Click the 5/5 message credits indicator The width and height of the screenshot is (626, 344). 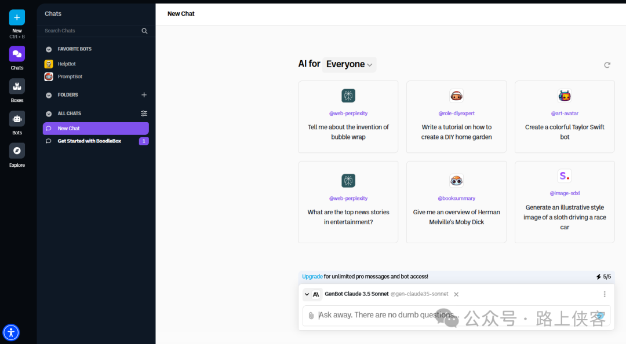tap(603, 277)
